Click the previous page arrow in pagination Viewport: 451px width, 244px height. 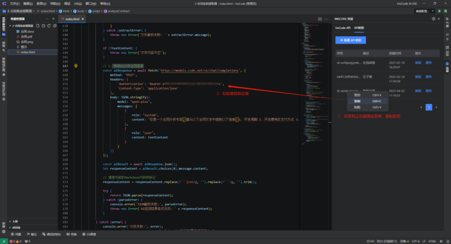click(x=421, y=107)
